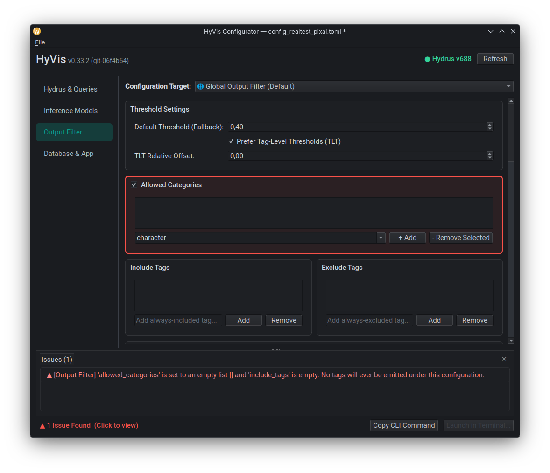Increase Default Threshold with up arrow
Viewport: 550px width, 473px height.
[x=490, y=125]
